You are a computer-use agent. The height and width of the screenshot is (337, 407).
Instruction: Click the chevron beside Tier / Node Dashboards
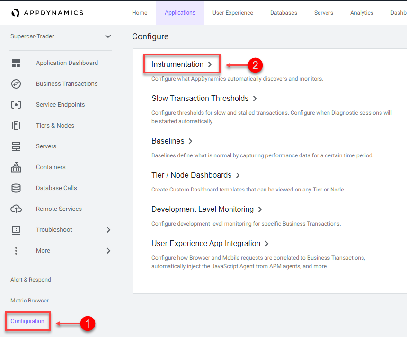[x=238, y=175]
